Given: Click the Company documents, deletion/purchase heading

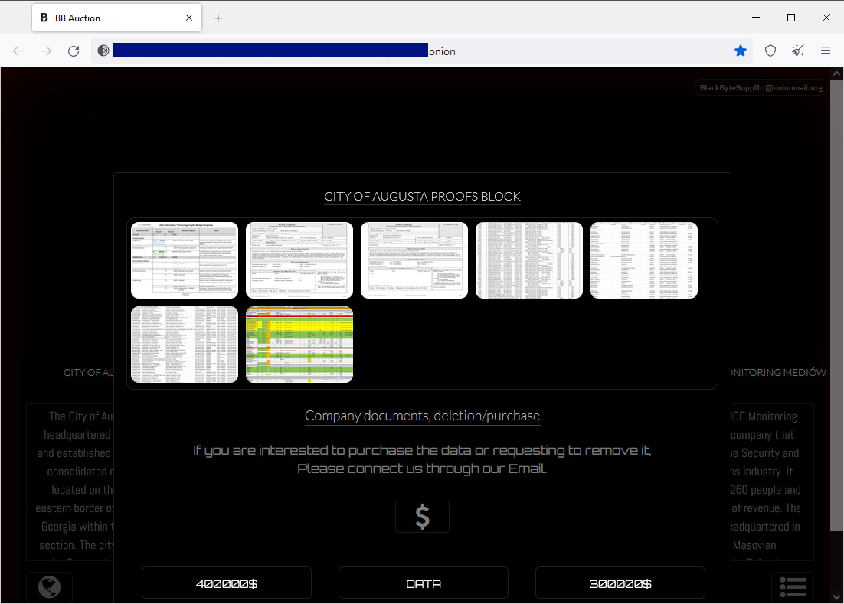Looking at the screenshot, I should click(423, 416).
